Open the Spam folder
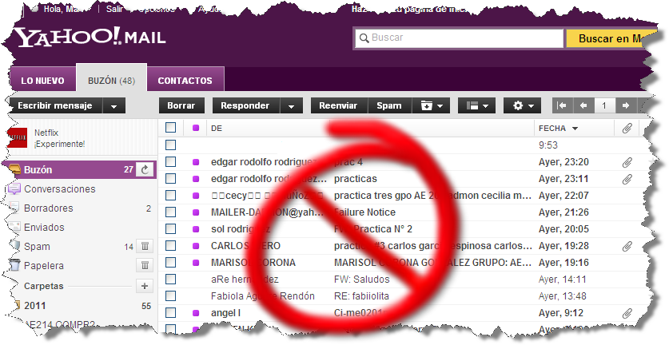The image size is (669, 345). pyautogui.click(x=37, y=247)
